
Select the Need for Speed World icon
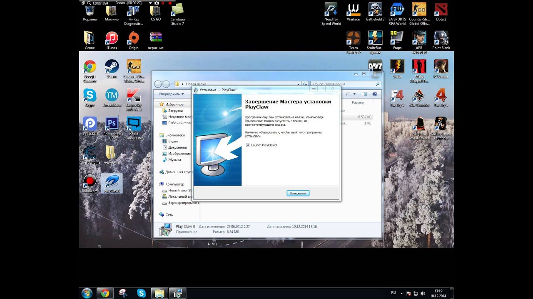[x=331, y=14]
